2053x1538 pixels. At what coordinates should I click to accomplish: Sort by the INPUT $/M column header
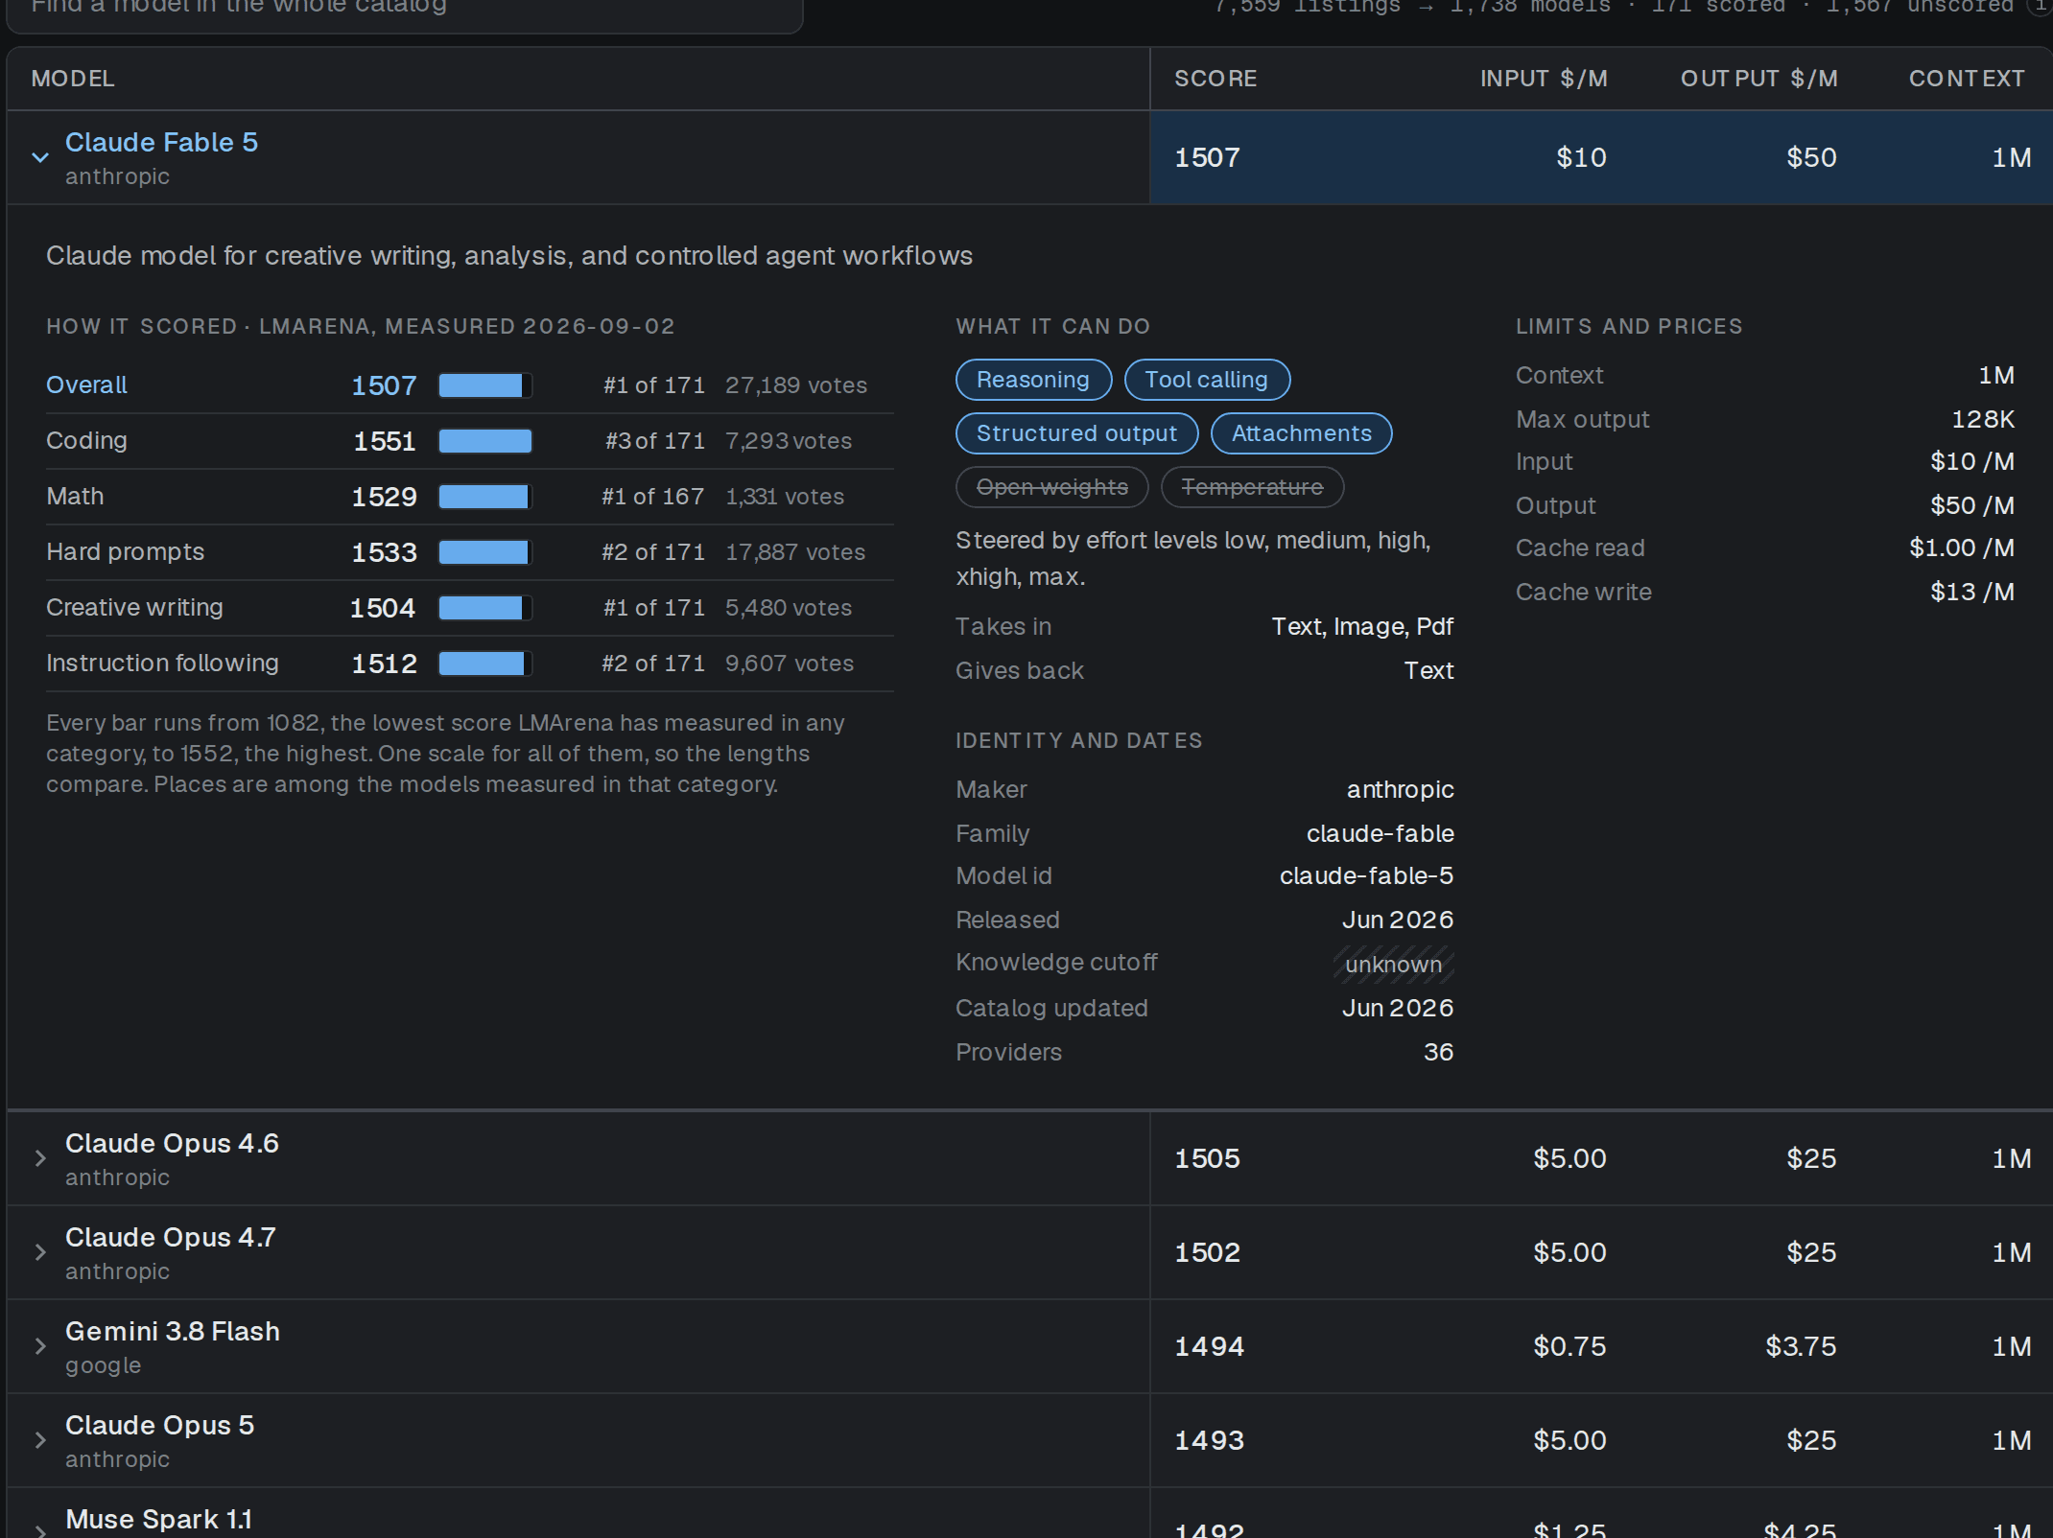[x=1544, y=79]
